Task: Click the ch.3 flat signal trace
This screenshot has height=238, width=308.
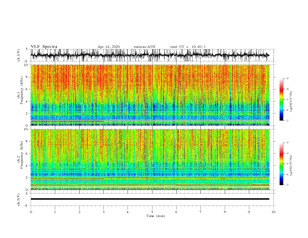Action: click(x=150, y=199)
